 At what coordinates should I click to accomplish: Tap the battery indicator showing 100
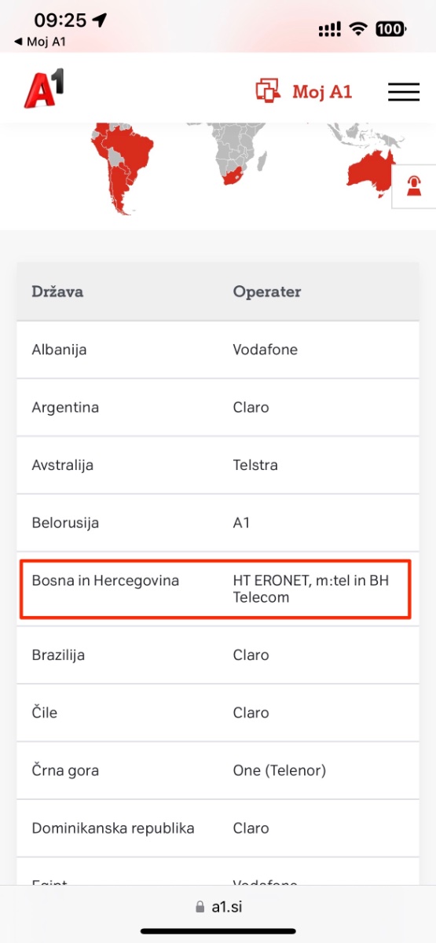[x=390, y=29]
